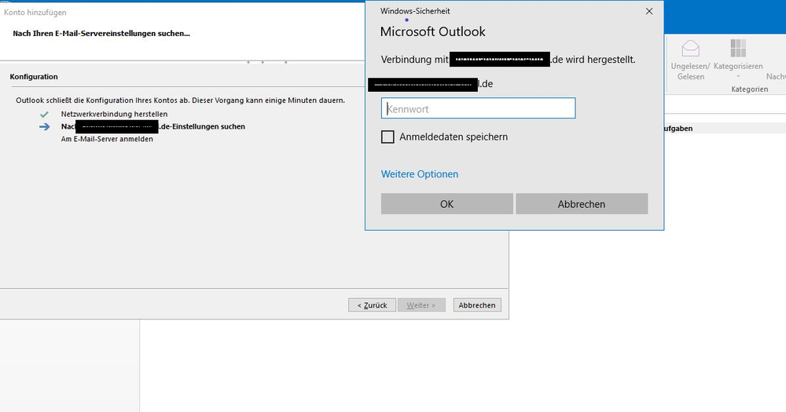Screen dimensions: 786x412
Task: Expand the Kategorisieren dropdown arrow
Action: [738, 77]
